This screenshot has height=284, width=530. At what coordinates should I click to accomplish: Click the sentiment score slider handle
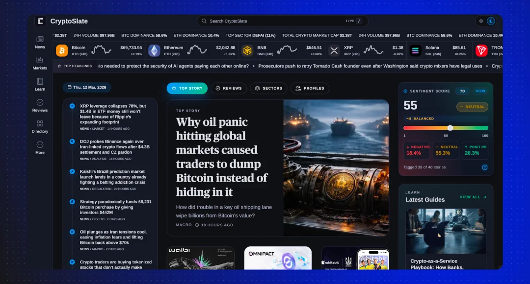(450, 128)
